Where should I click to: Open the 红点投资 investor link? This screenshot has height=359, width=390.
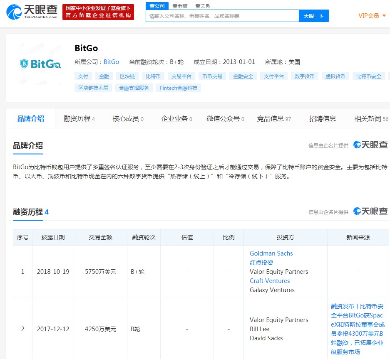261,263
